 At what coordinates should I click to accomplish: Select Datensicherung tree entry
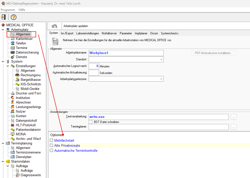27,52
